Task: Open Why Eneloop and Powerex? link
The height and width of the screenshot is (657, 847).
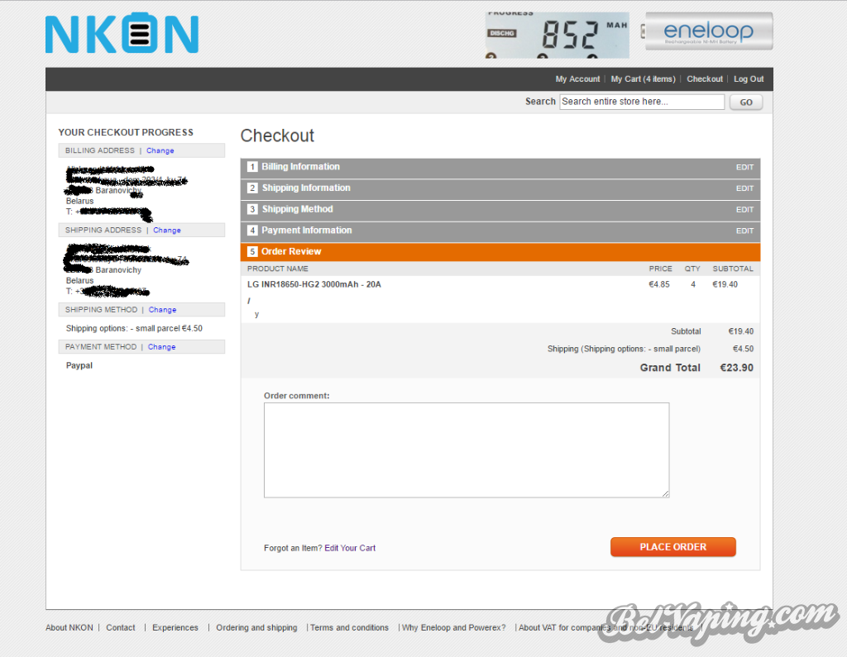Action: [454, 628]
